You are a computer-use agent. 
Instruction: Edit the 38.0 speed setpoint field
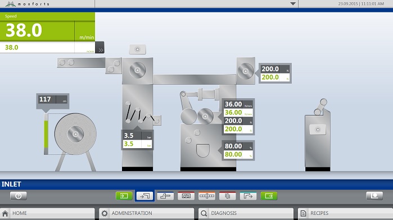pos(37,47)
